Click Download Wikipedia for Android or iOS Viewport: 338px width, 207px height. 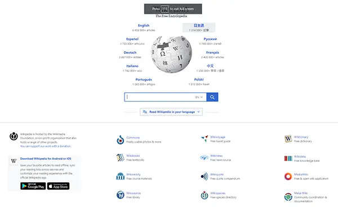pos(46,159)
